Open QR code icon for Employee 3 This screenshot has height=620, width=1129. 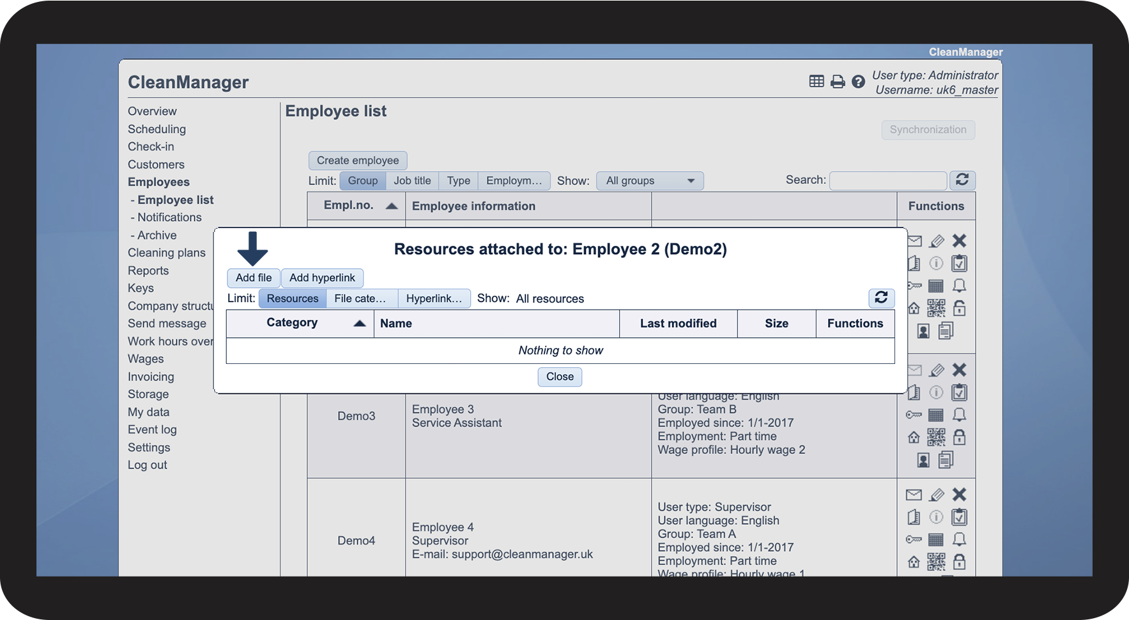pyautogui.click(x=936, y=437)
